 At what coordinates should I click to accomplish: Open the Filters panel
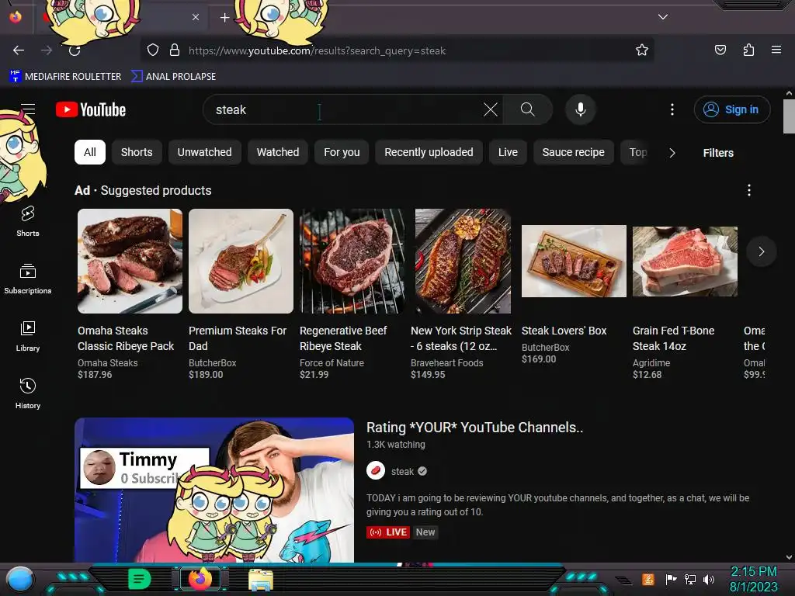(718, 153)
